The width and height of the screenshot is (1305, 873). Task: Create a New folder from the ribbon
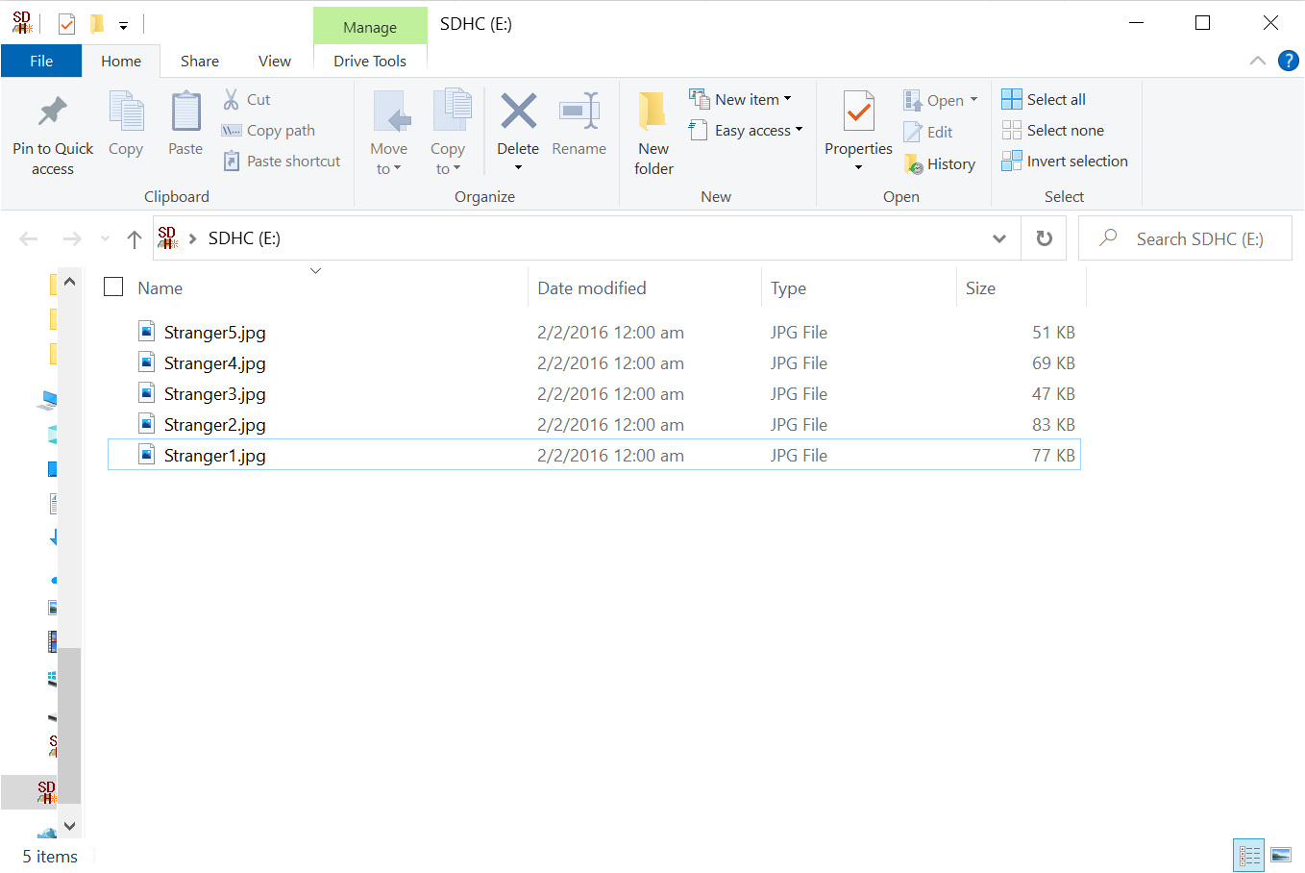click(653, 133)
